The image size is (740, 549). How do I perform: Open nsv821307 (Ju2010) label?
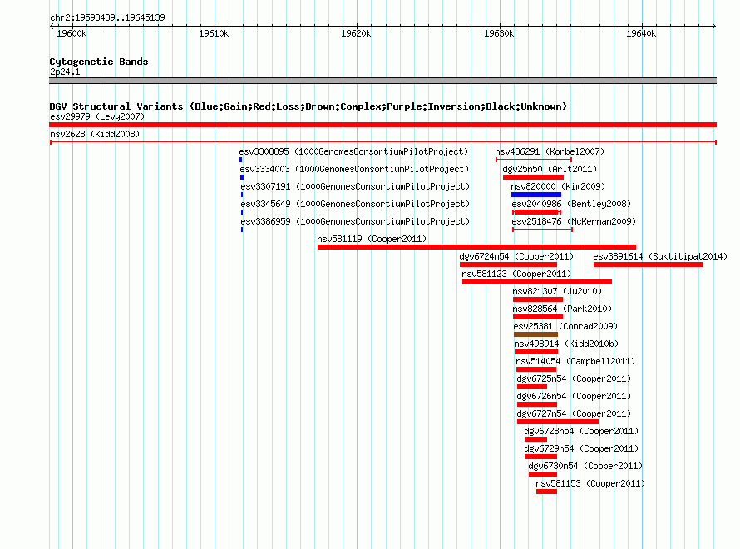pos(557,291)
